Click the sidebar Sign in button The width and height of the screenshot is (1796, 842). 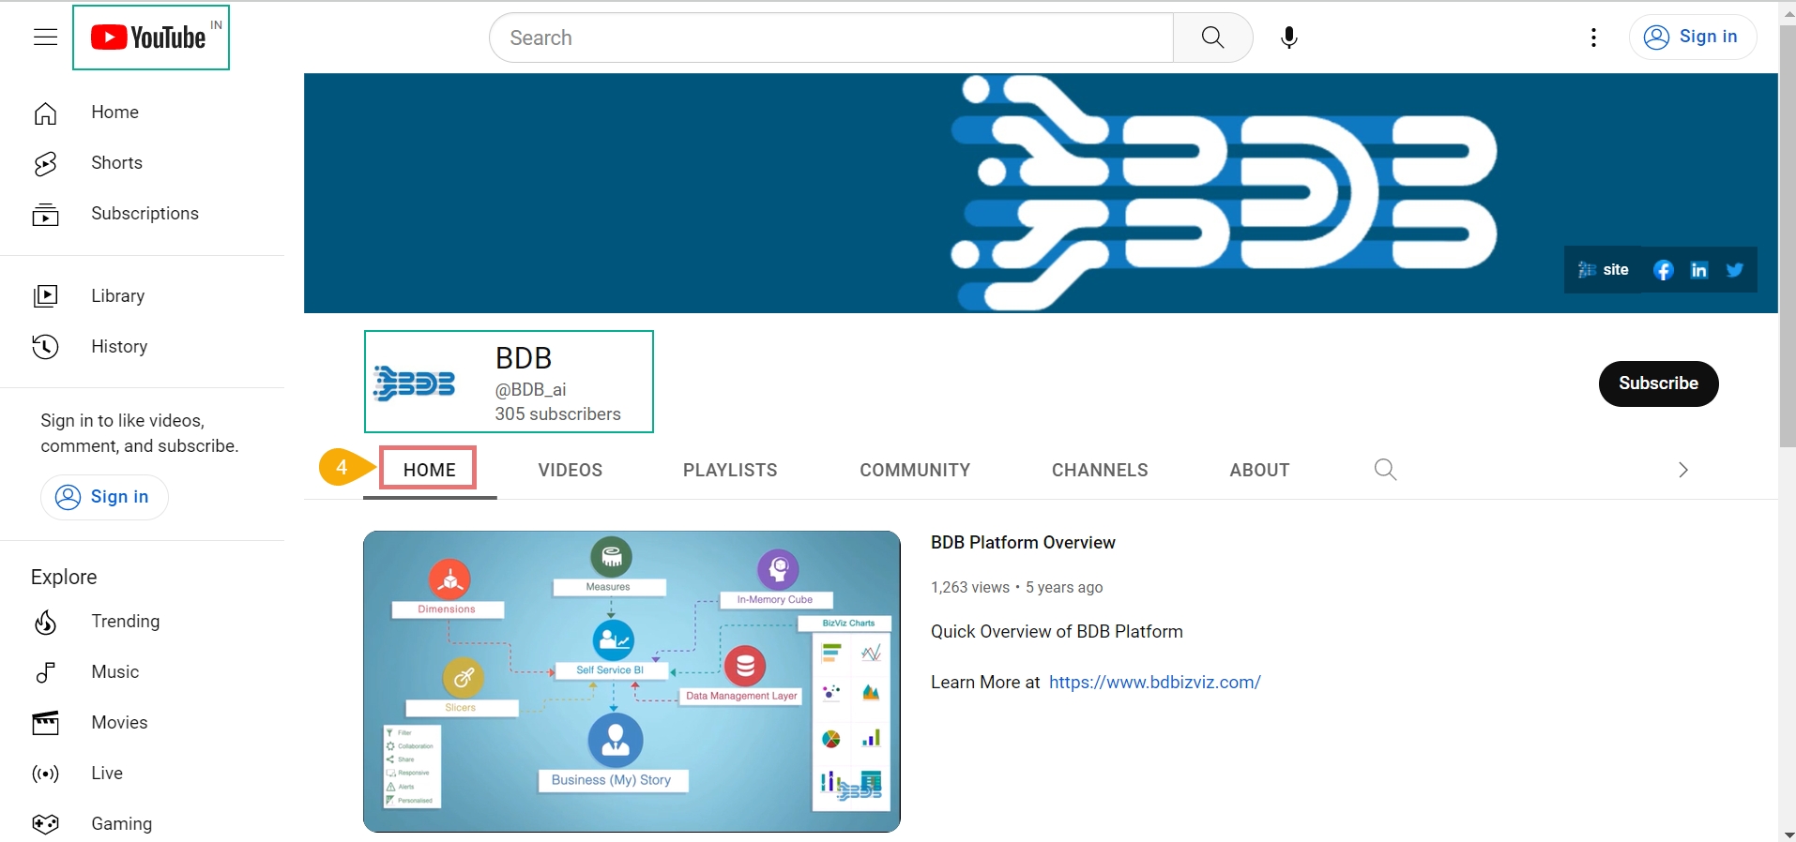[104, 497]
